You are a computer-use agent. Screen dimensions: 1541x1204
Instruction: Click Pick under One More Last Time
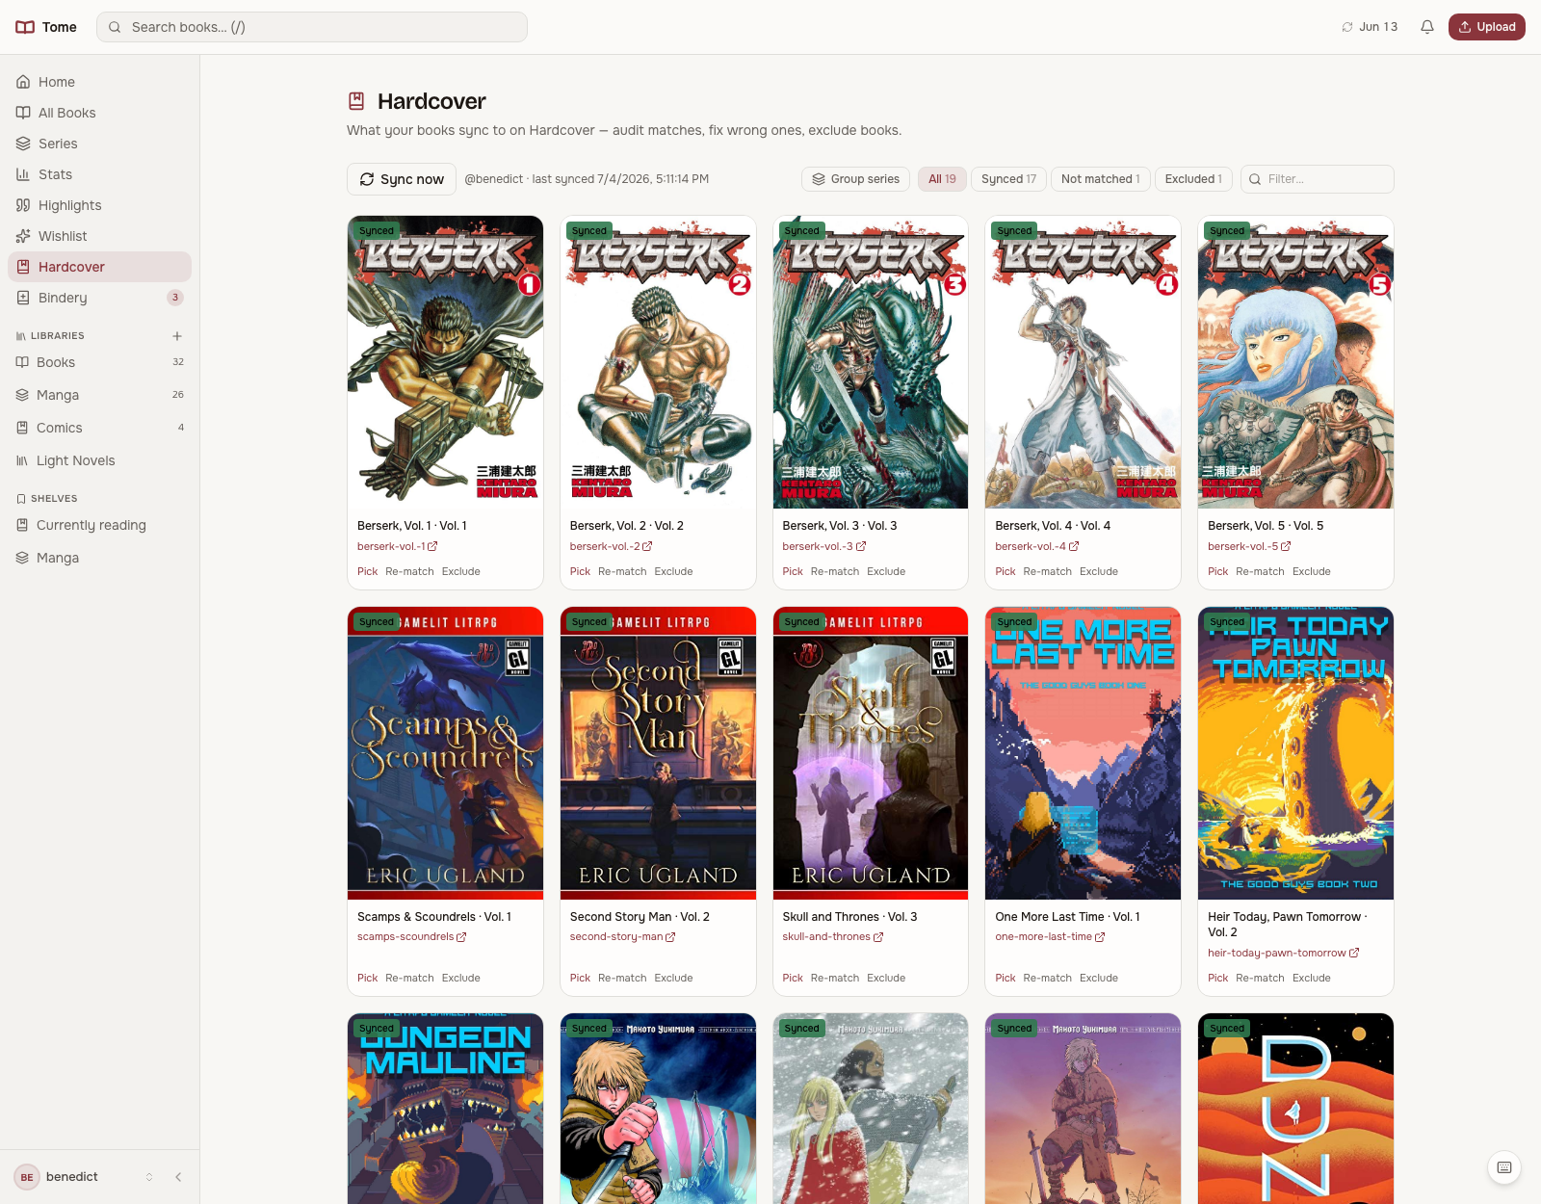pos(1005,978)
